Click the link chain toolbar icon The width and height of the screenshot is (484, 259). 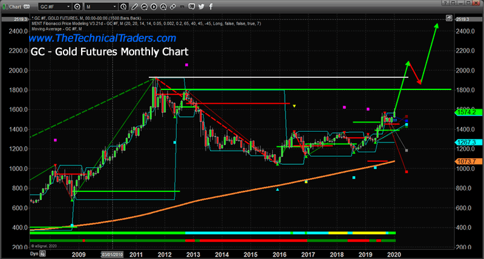(173, 7)
